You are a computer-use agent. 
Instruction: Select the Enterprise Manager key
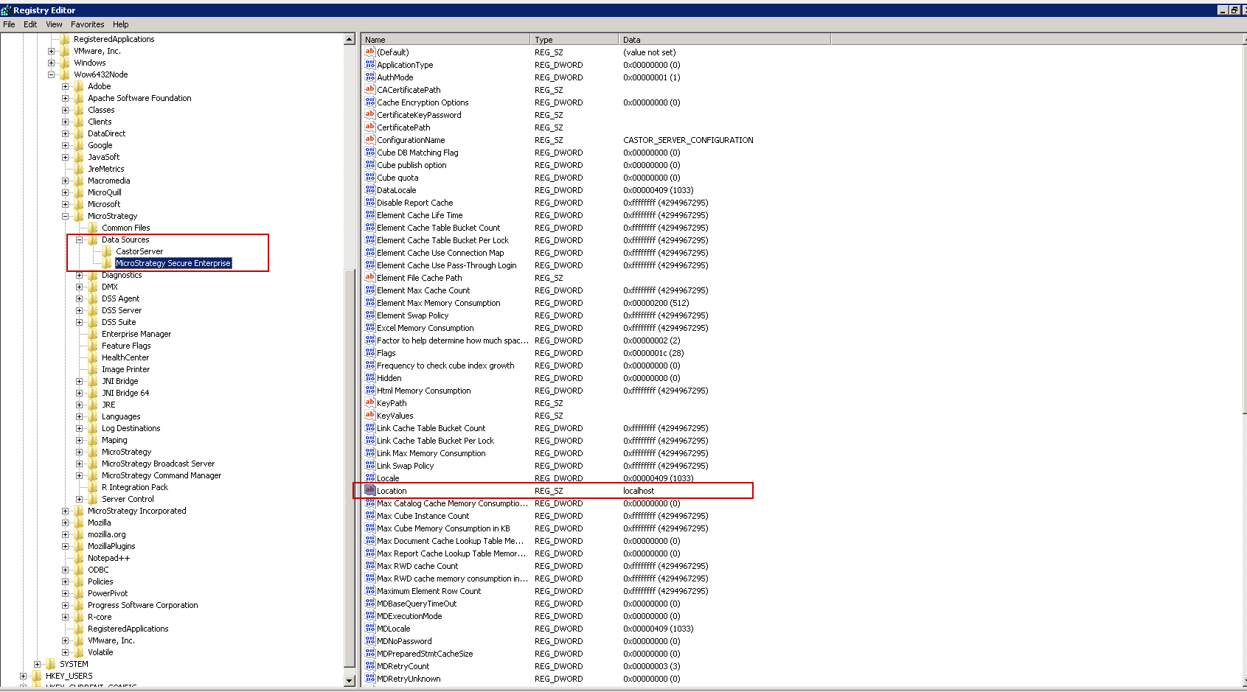[136, 334]
